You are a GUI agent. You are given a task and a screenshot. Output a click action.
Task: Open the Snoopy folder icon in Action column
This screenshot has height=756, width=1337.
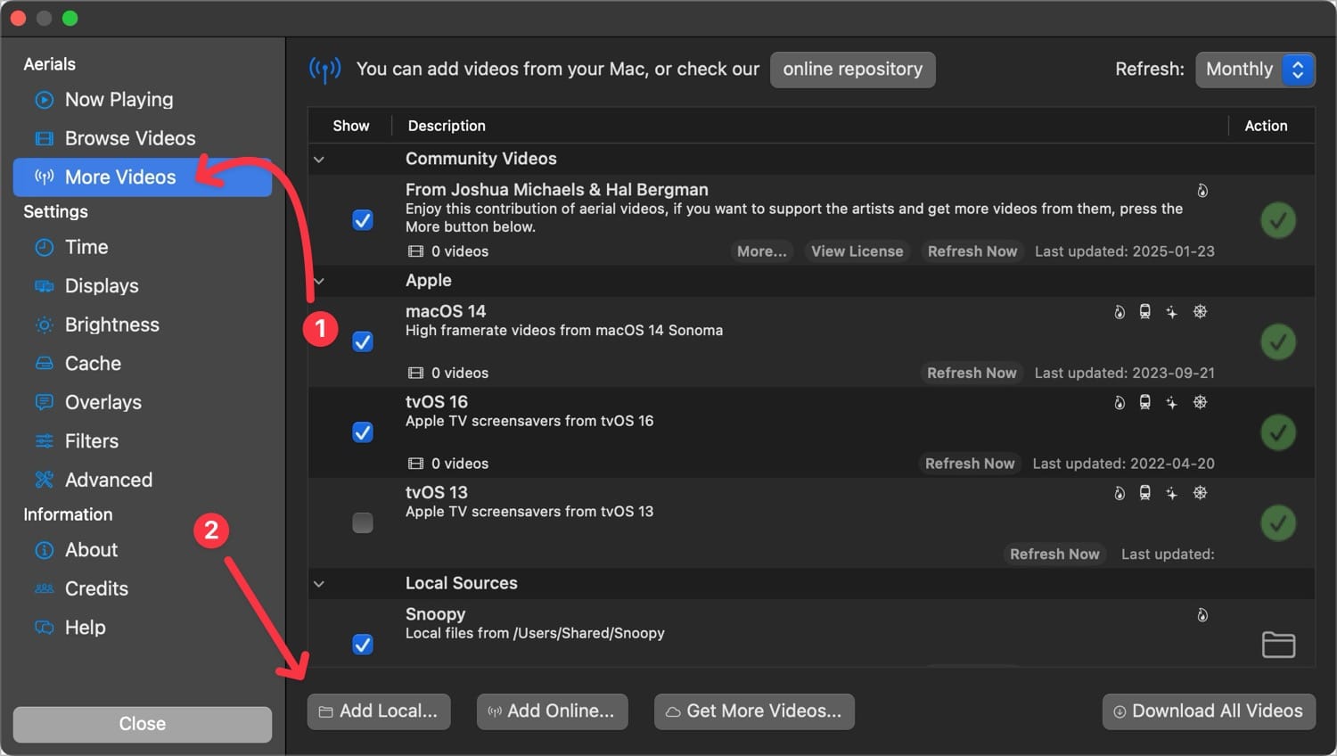click(x=1278, y=645)
